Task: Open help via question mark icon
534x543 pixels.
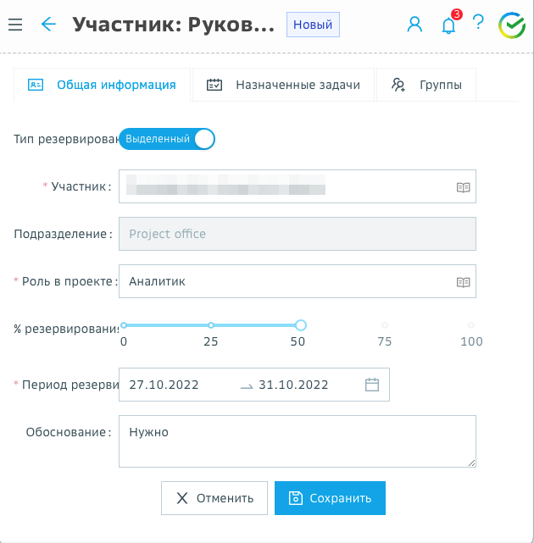Action: [478, 25]
